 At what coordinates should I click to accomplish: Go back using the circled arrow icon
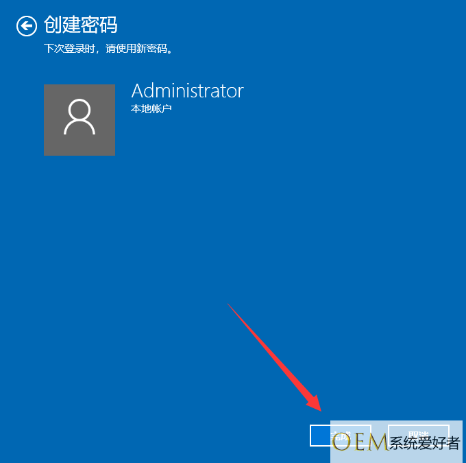tap(27, 26)
